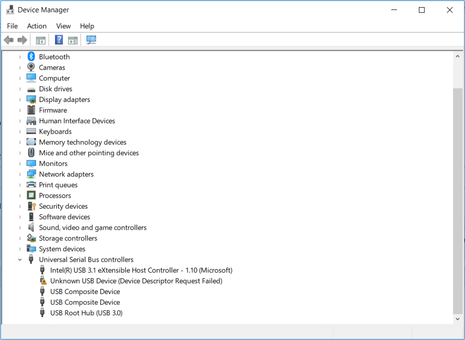Select Unknown USB Device (Device Descriptor Request Failed)
Image resolution: width=465 pixels, height=340 pixels.
(x=136, y=281)
